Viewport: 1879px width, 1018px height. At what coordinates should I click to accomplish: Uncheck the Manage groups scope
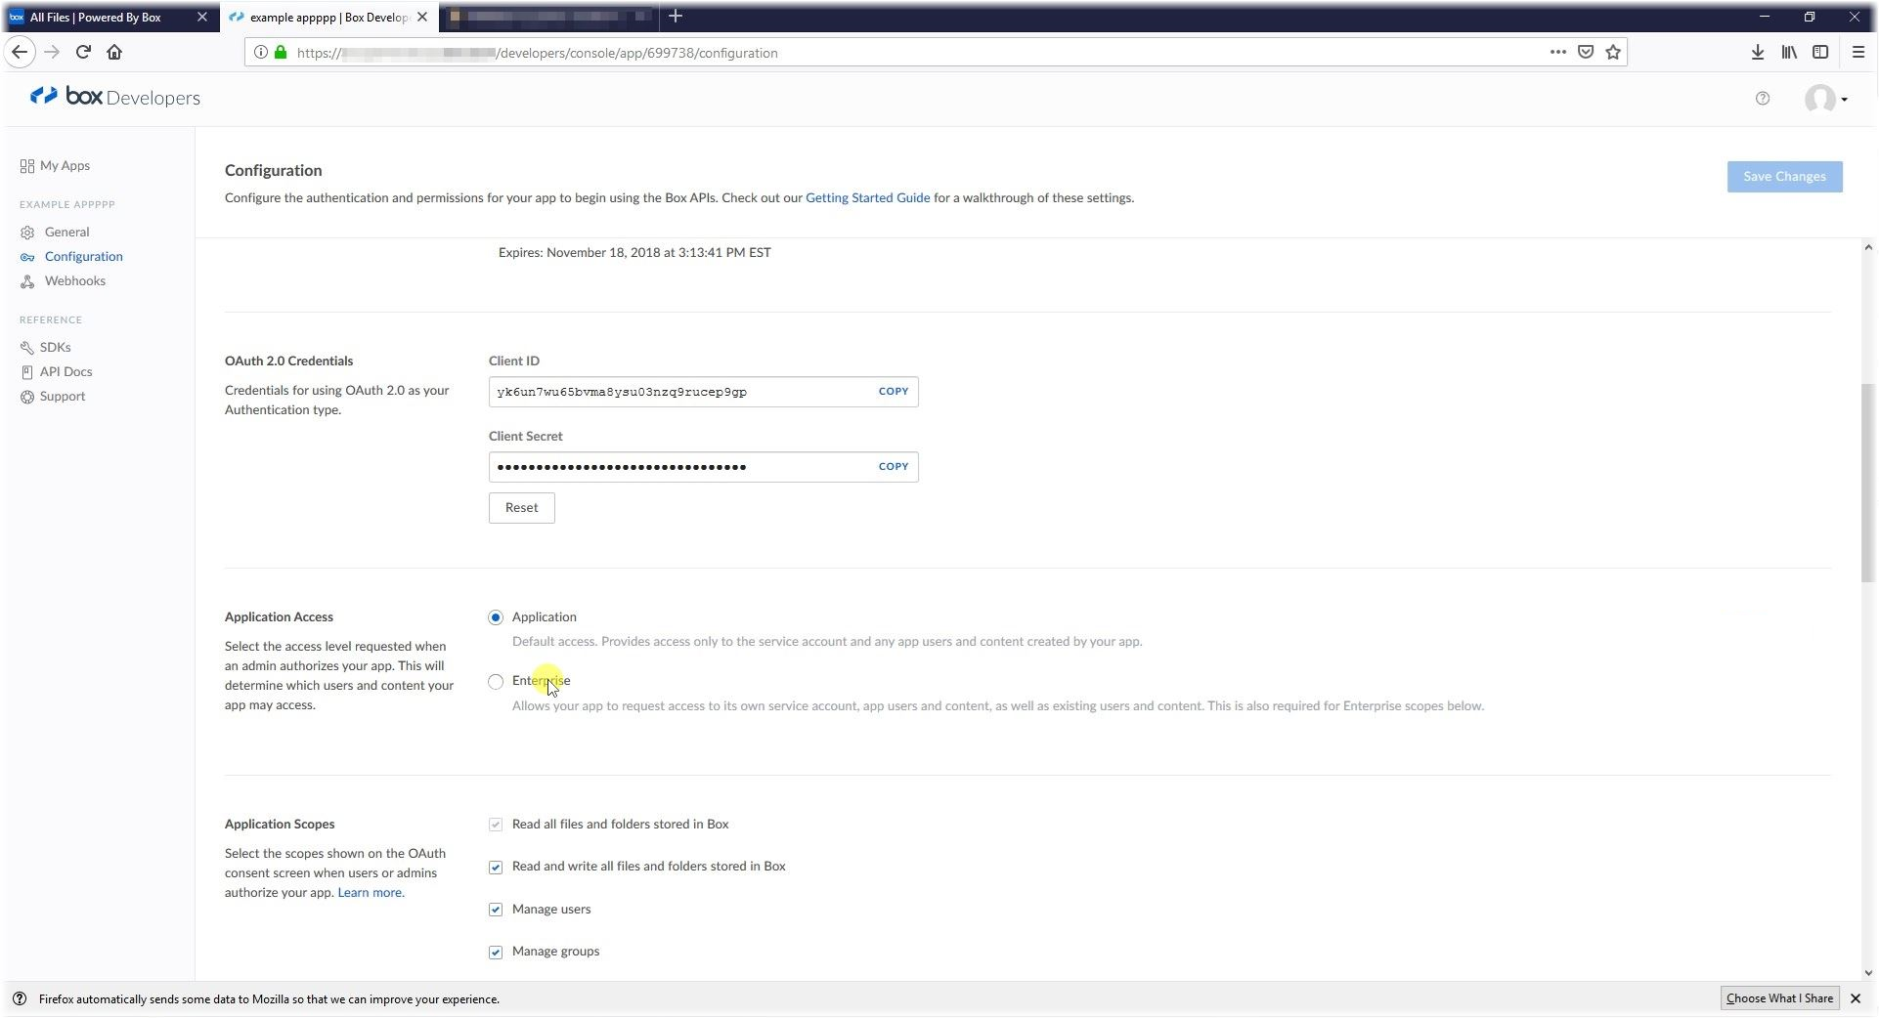[x=496, y=953]
